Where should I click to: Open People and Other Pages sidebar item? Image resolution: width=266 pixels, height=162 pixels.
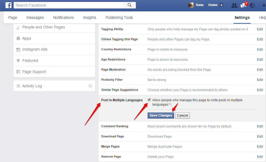coord(54,28)
